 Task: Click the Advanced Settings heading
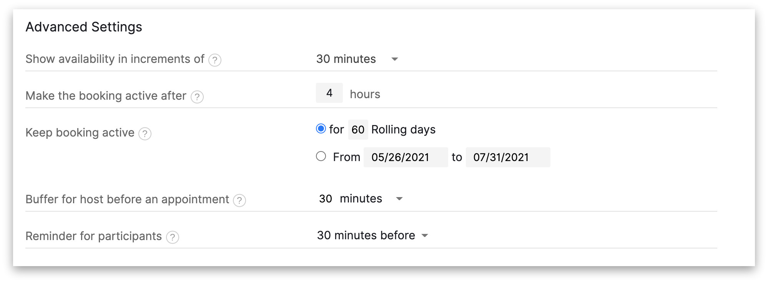click(x=84, y=27)
